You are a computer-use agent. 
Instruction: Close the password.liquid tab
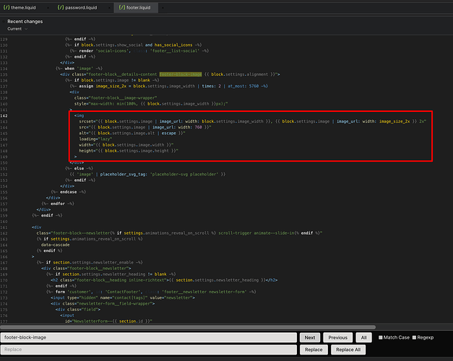(110, 6)
